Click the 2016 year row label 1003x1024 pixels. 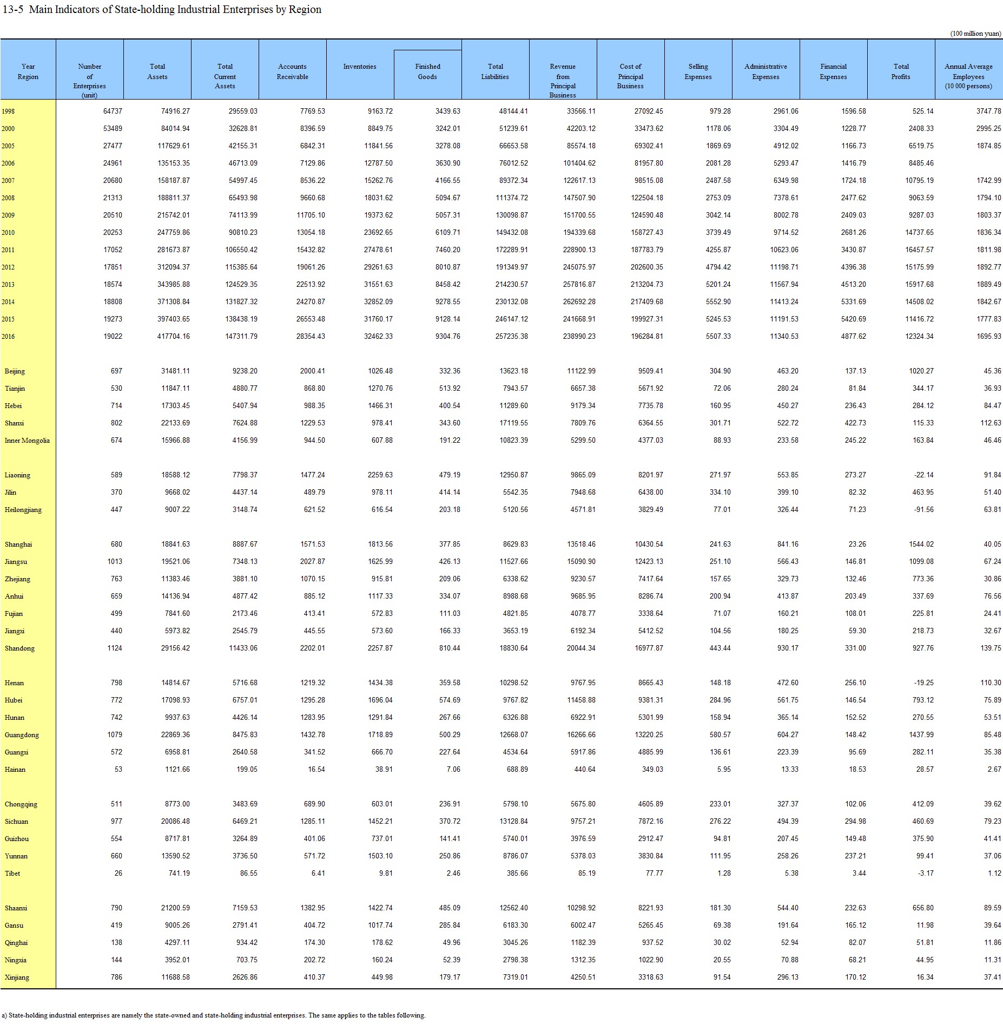coord(8,337)
